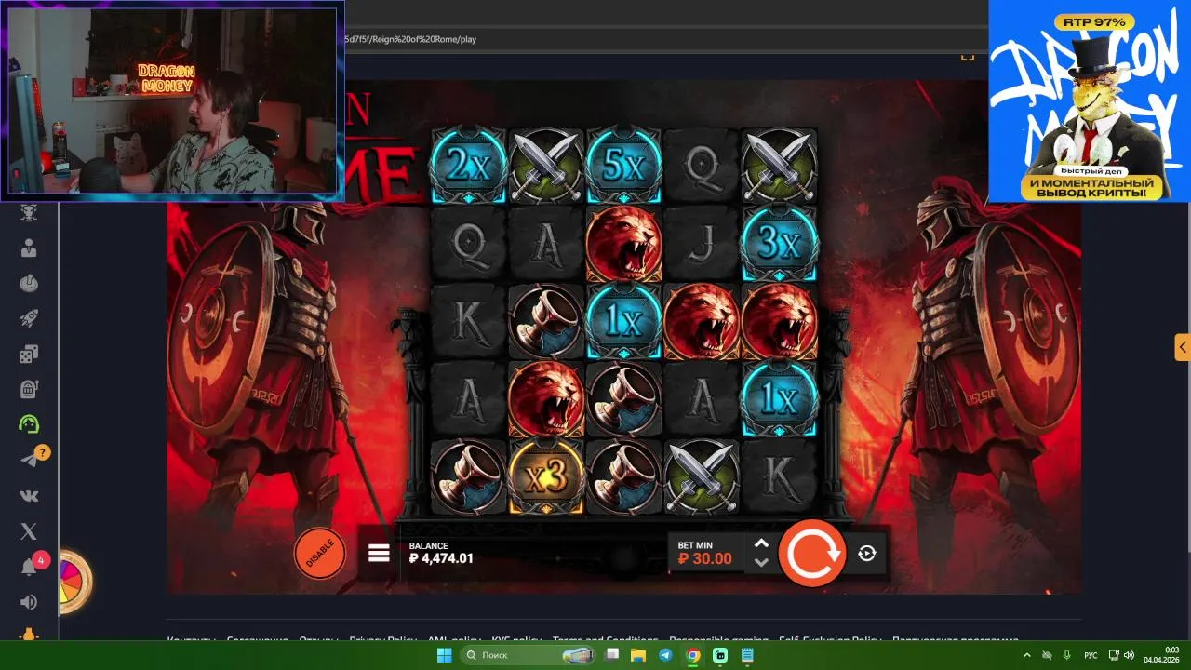Open the joystick games icon in sidebar
The image size is (1191, 670).
(x=29, y=283)
